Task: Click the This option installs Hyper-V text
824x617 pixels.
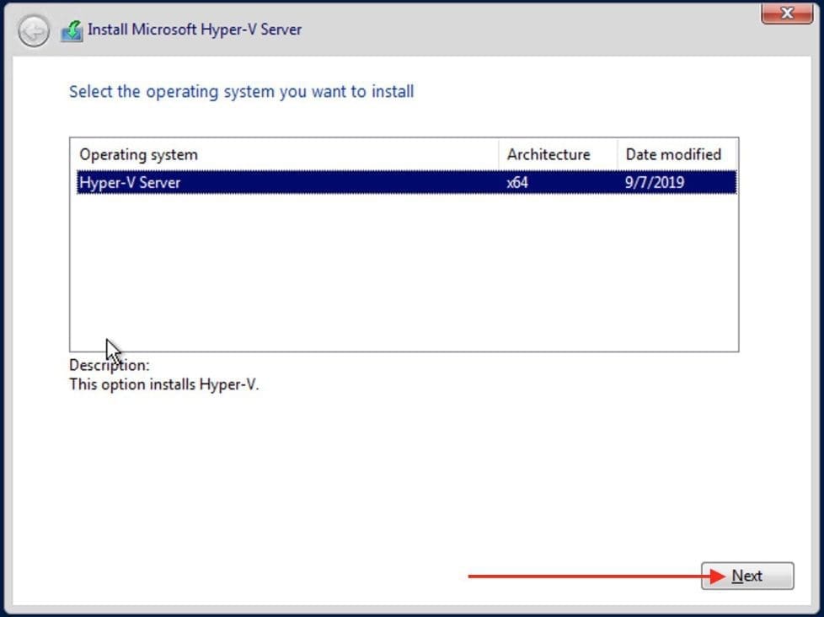Action: click(x=164, y=385)
